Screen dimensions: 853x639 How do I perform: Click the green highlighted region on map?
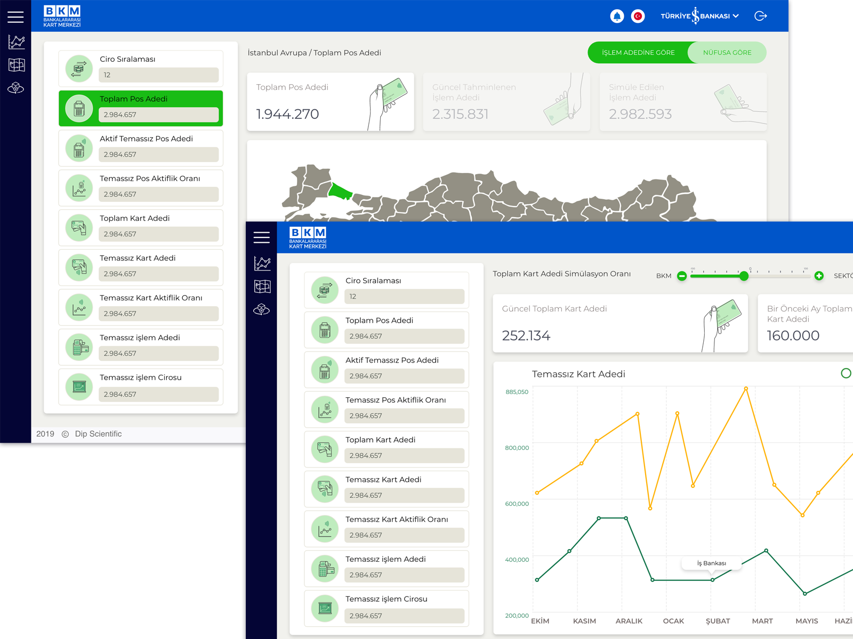(x=339, y=191)
